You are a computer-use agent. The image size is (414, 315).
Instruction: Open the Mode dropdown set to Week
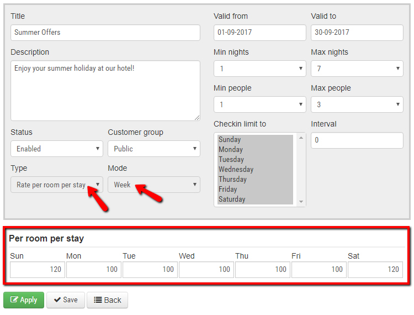coord(153,185)
